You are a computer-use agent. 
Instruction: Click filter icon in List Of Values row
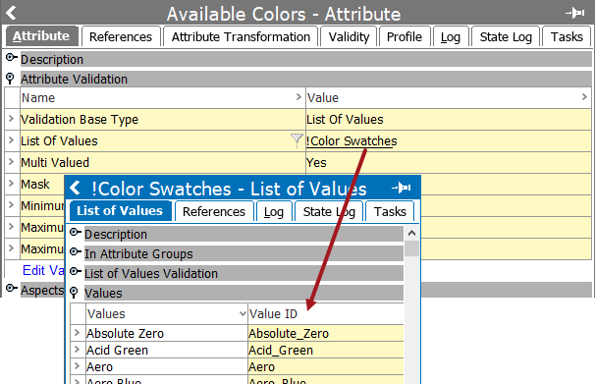[x=297, y=140]
